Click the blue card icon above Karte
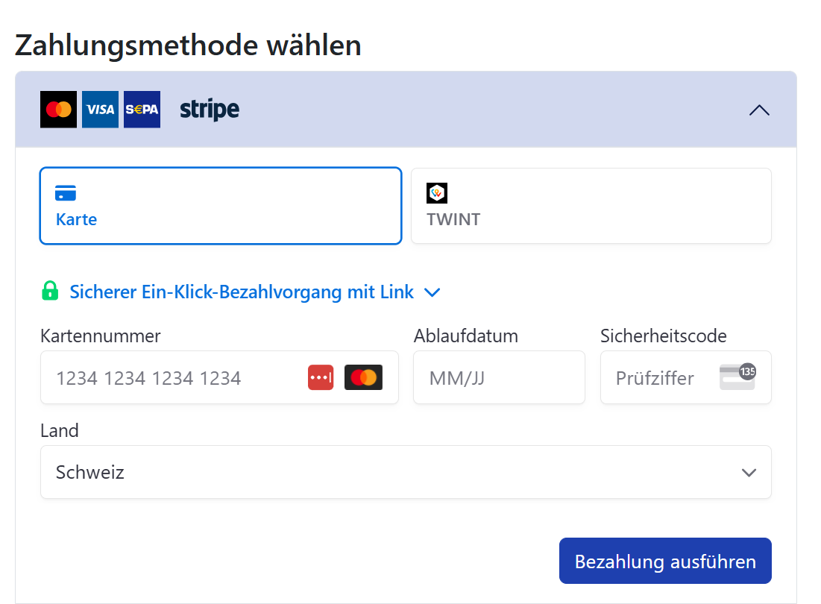The image size is (821, 604). coord(66,193)
